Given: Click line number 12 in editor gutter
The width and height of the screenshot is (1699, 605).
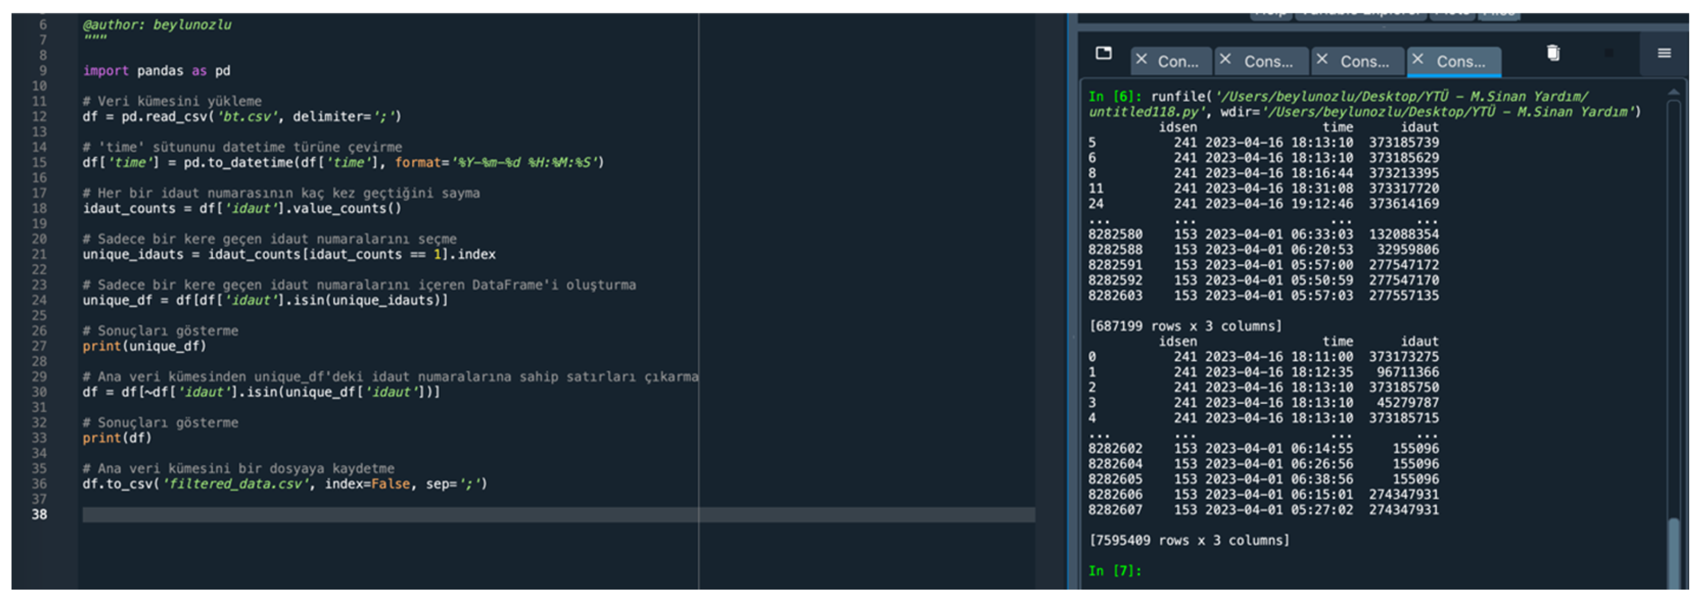Looking at the screenshot, I should [x=39, y=117].
